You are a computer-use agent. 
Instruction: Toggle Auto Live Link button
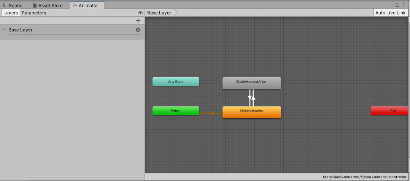[390, 13]
